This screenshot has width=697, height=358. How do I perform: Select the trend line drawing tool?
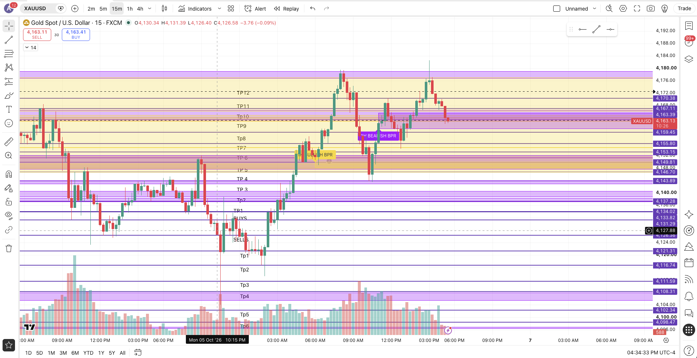9,40
